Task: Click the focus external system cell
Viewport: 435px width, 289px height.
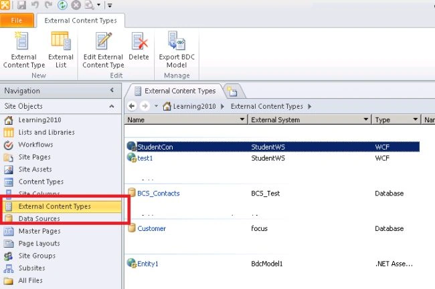Action: (259, 228)
